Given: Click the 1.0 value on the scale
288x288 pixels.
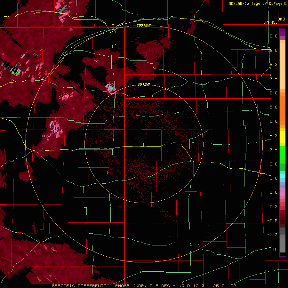Looking at the screenshot, I should [x=274, y=192].
